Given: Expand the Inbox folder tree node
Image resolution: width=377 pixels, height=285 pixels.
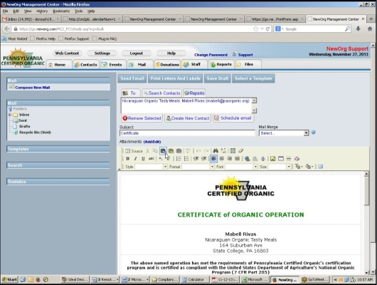Looking at the screenshot, I should tap(10, 115).
